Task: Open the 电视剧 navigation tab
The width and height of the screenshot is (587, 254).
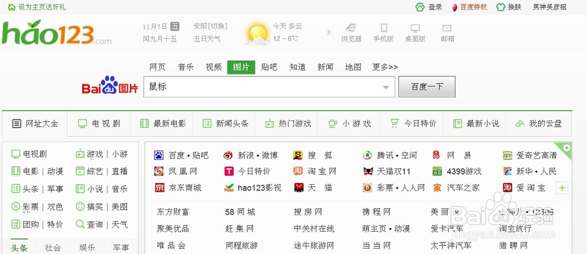Action: pos(99,123)
